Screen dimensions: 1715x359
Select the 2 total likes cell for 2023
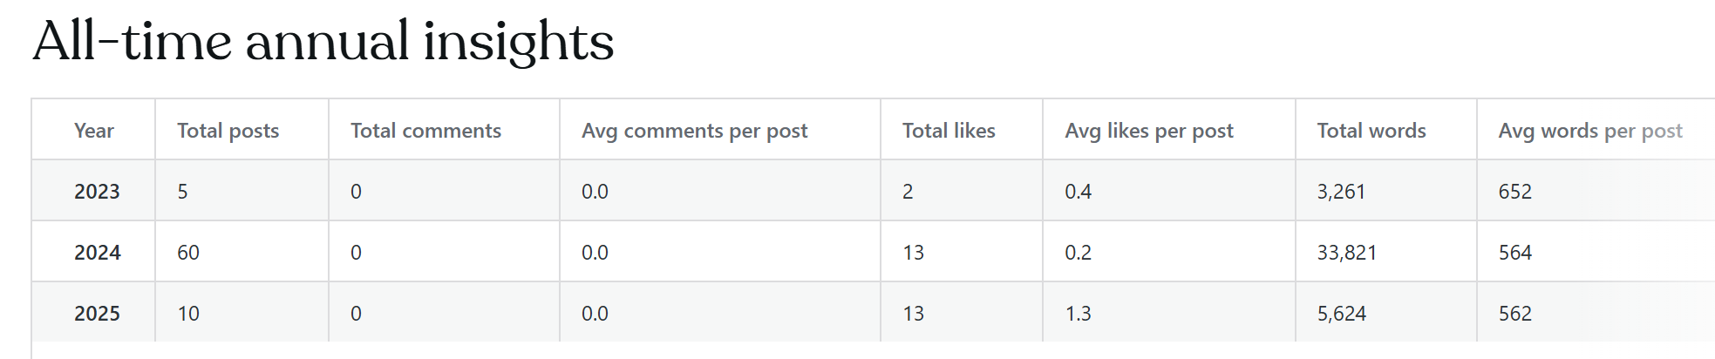click(908, 192)
